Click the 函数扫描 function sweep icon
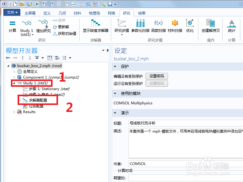Viewport: 243px width, 182px height. [x=158, y=26]
